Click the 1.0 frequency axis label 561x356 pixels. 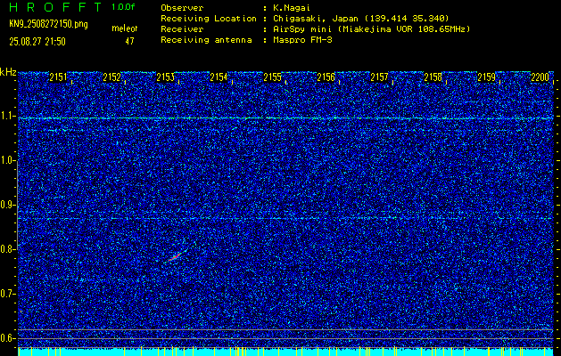[7, 160]
